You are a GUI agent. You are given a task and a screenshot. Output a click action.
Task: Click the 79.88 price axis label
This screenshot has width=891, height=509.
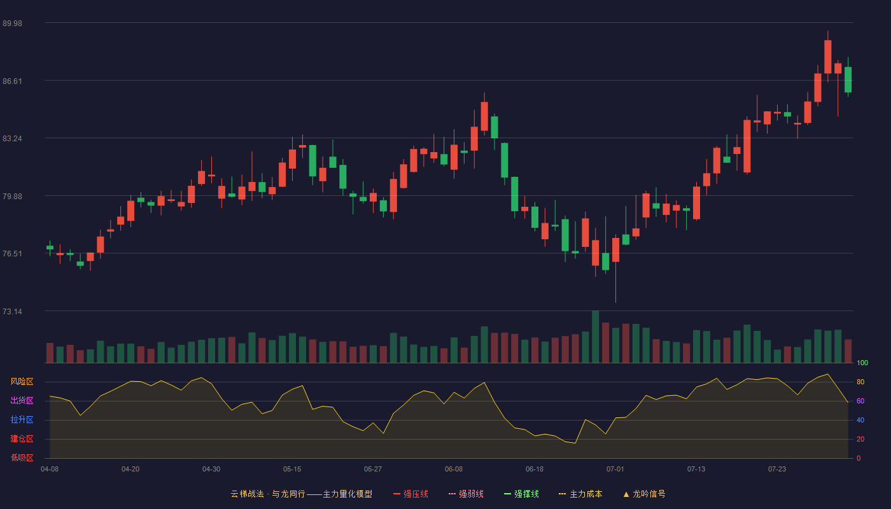pyautogui.click(x=12, y=197)
